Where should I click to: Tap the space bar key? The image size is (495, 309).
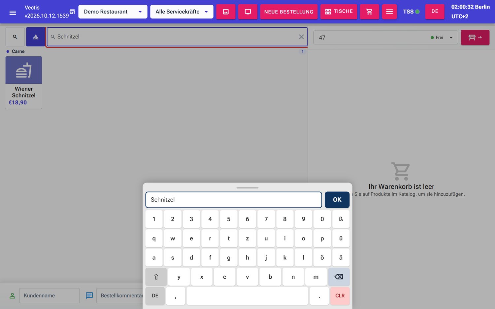247,296
